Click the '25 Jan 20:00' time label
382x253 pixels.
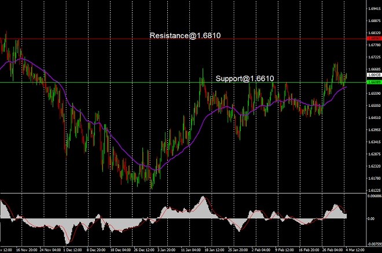(238, 250)
